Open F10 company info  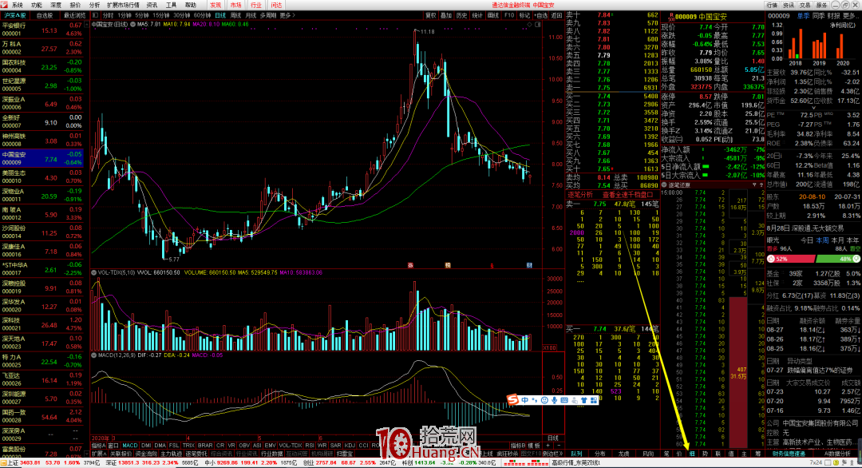509,15
